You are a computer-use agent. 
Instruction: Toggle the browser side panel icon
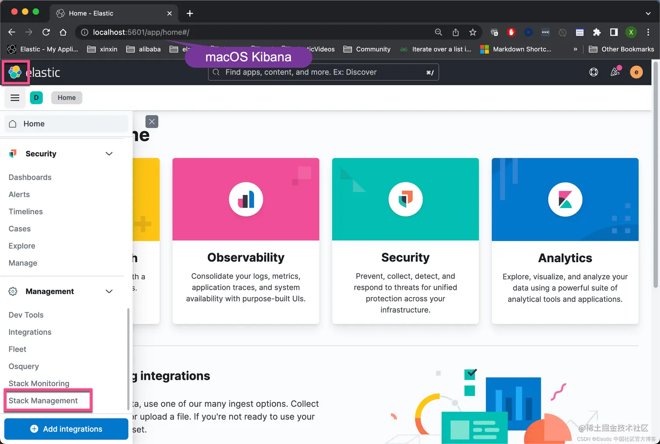point(614,32)
